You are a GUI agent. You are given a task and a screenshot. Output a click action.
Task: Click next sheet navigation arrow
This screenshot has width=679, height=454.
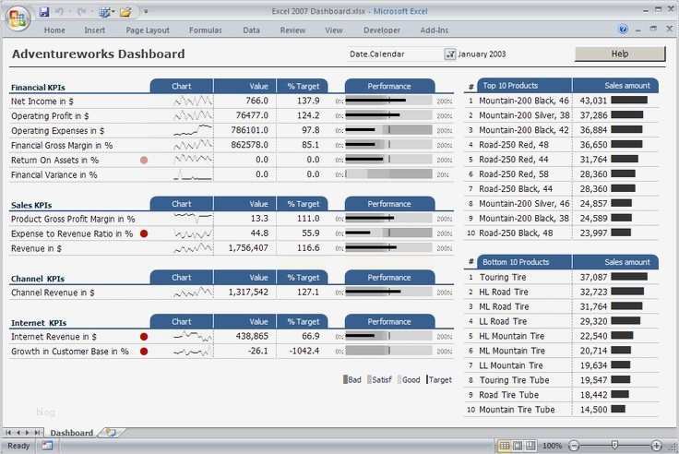28,433
